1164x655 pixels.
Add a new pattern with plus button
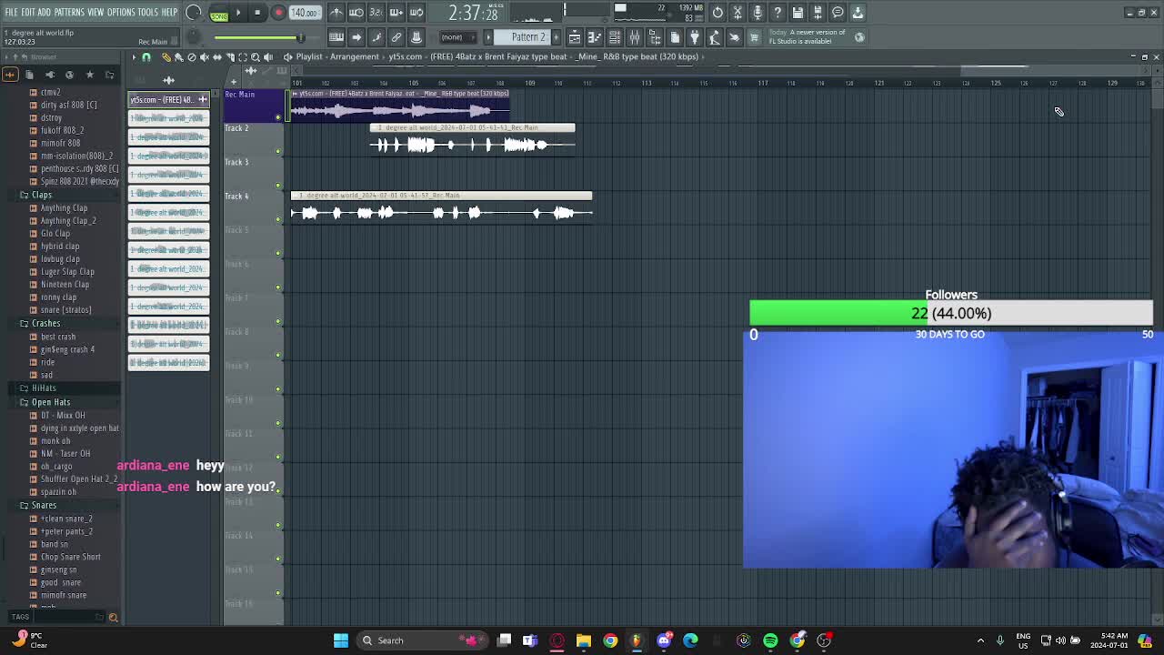[556, 37]
